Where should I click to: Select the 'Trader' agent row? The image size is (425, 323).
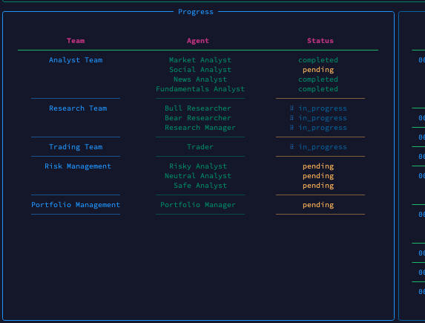200,147
